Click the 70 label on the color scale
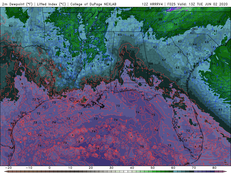 coord(194,168)
